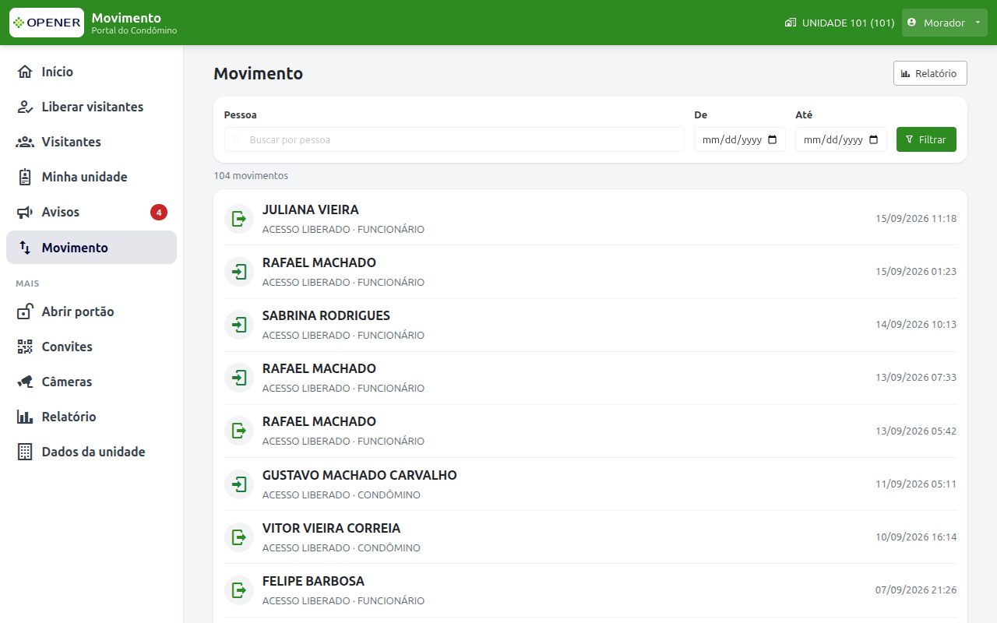Focus the Até date input field
The width and height of the screenshot is (997, 623).
841,139
